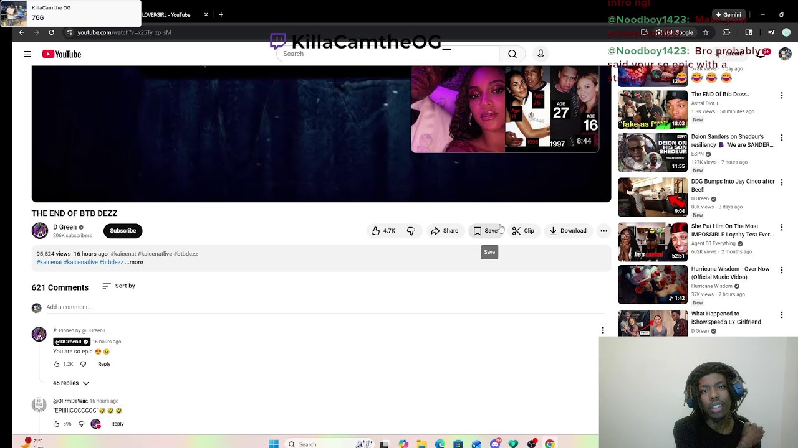798x448 pixels.
Task: Open the @DGreenII author badge
Action: click(72, 342)
